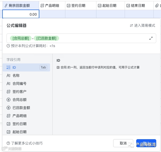Screen dimensions: 161x152
Task: Click the calendar icon in 结束日期 header
Action: pyautogui.click(x=128, y=6)
